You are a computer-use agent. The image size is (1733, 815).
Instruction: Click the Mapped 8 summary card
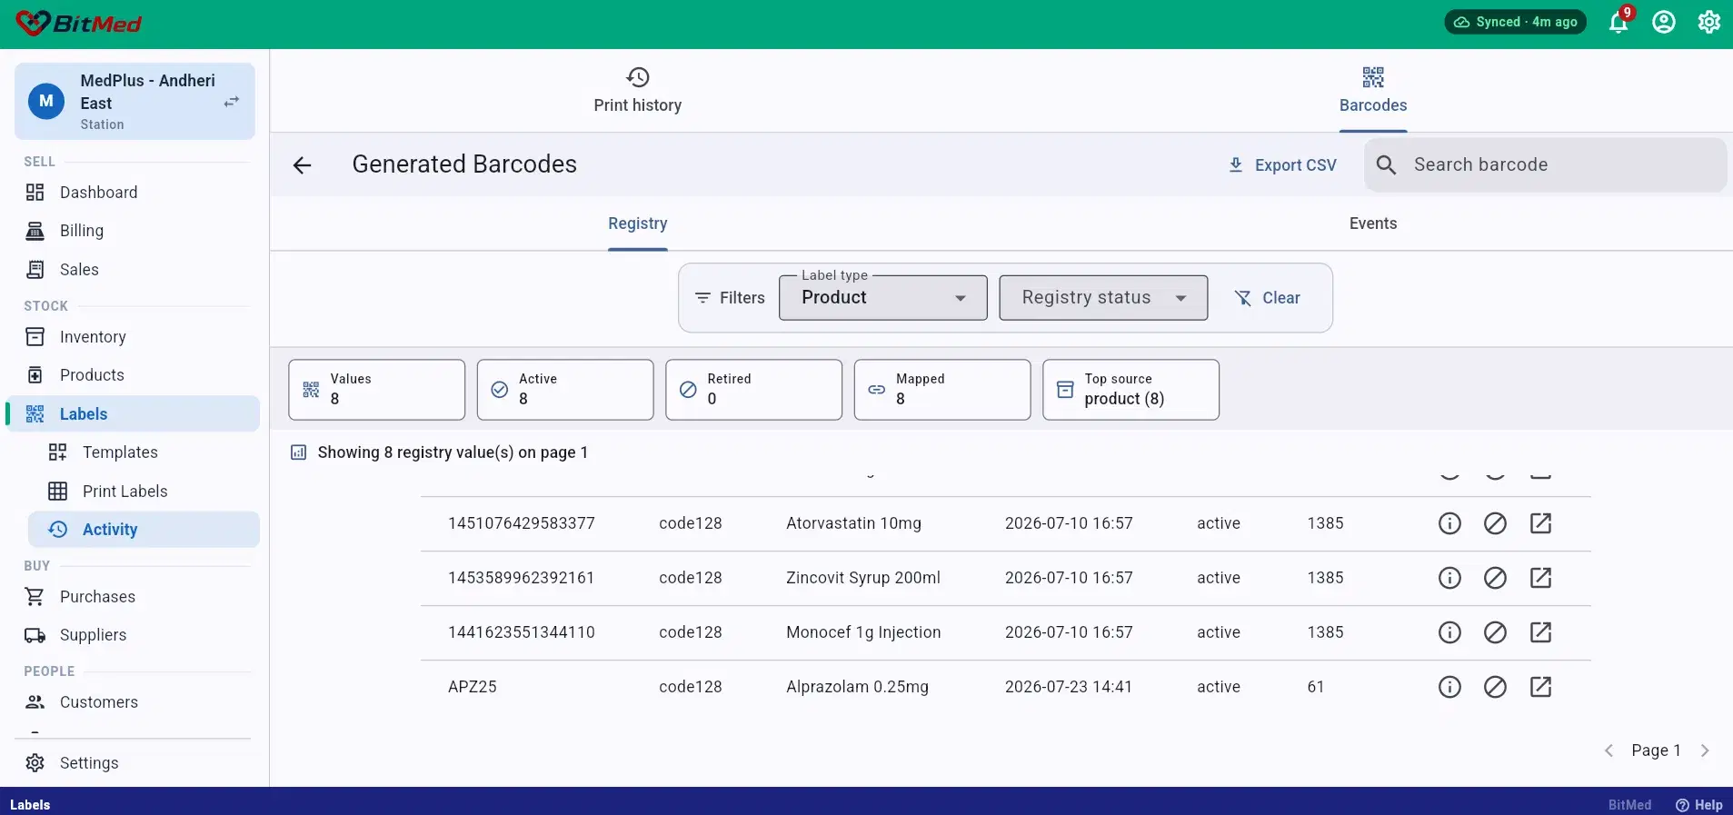click(942, 390)
